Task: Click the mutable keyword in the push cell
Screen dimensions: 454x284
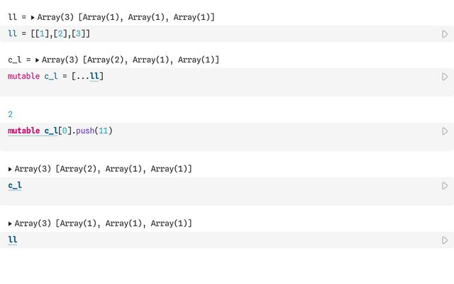Action: [23, 131]
